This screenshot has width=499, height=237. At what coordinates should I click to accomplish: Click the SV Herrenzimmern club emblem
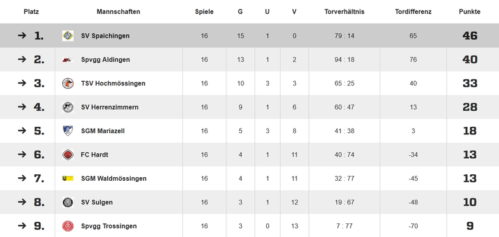point(68,107)
